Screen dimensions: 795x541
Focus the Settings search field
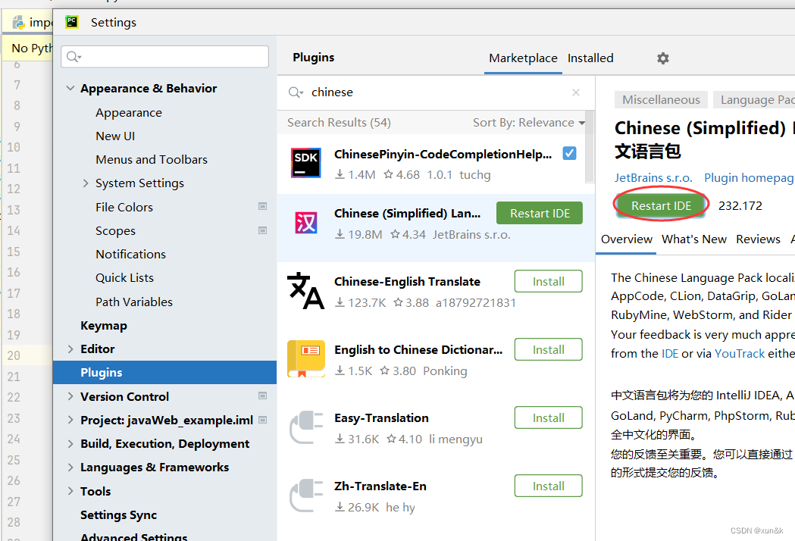(x=164, y=57)
